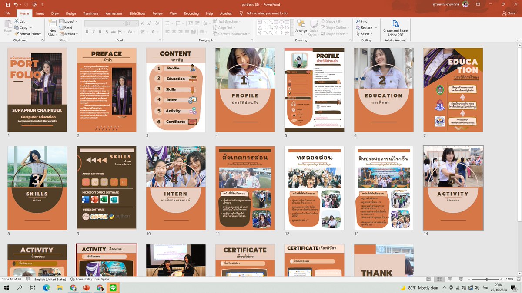This screenshot has width=522, height=293.
Task: Open Microsoft Edge from the taskbar
Action: 46,288
